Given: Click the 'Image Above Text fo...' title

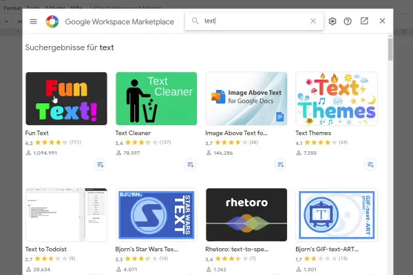Looking at the screenshot, I should pyautogui.click(x=236, y=133).
